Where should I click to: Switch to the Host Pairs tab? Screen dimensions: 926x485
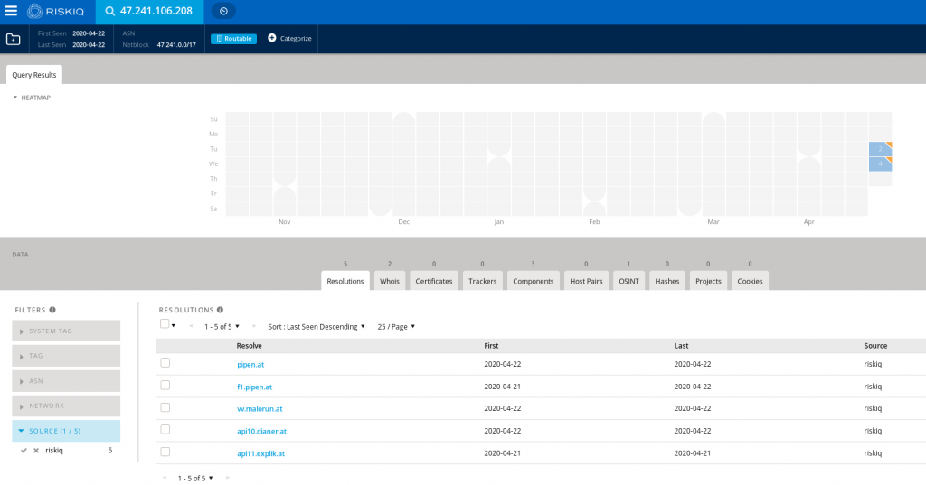pos(586,281)
